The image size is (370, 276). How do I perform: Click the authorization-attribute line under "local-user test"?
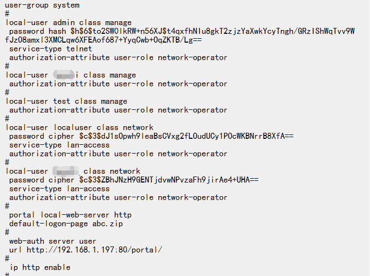click(x=118, y=110)
